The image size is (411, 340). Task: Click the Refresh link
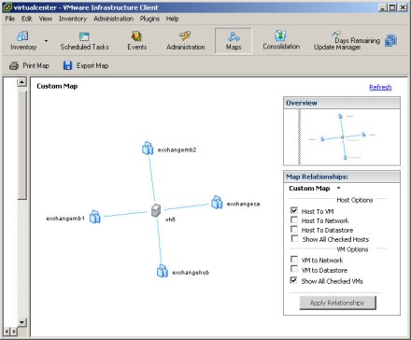380,87
